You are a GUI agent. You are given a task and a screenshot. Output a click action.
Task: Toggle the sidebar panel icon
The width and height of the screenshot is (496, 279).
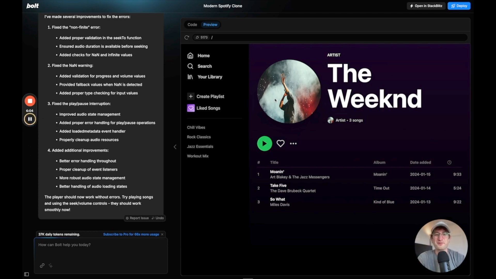[x=26, y=274]
